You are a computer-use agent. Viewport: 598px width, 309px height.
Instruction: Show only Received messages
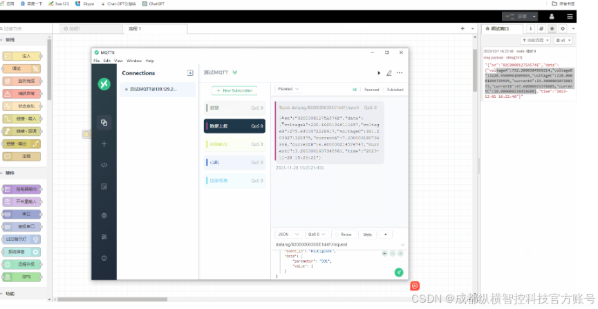pos(371,90)
